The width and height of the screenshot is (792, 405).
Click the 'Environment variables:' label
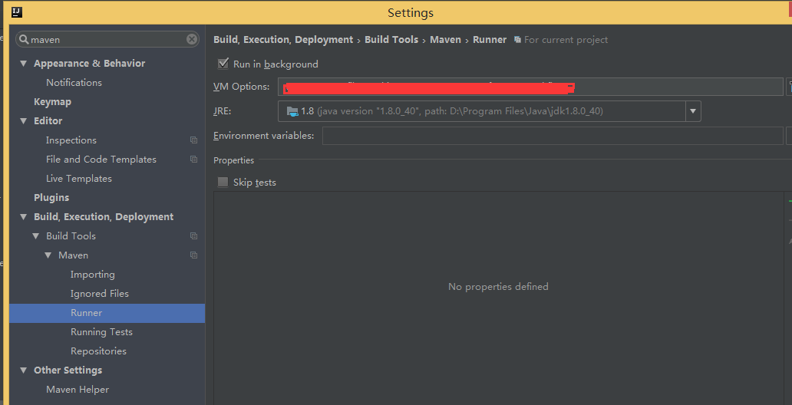(x=264, y=135)
